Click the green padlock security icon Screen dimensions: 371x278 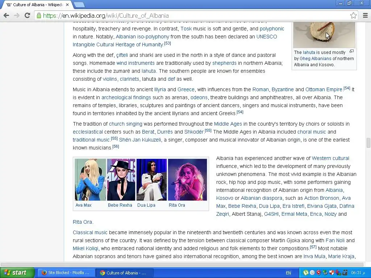(x=39, y=16)
